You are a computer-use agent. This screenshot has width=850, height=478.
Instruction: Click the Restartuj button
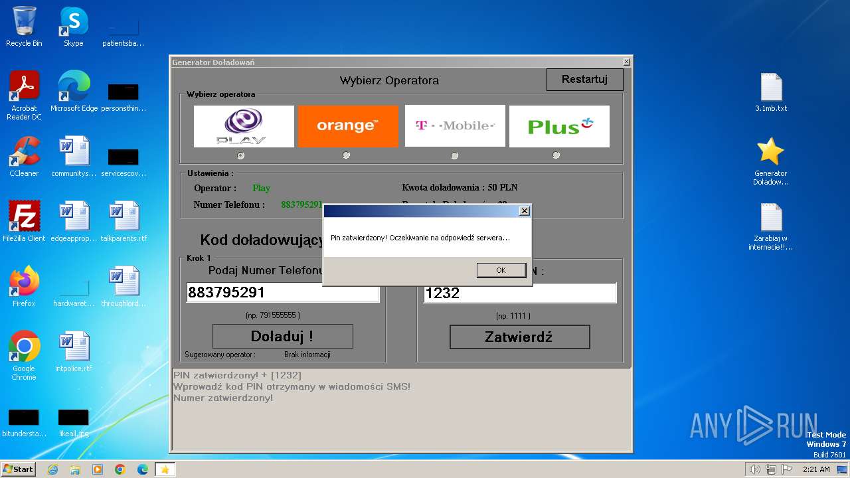585,80
